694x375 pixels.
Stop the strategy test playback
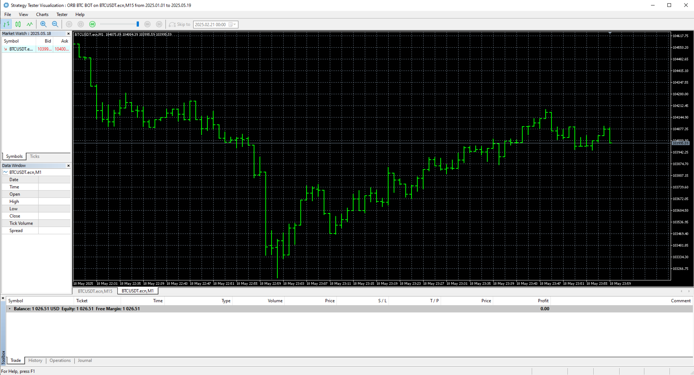coord(81,24)
